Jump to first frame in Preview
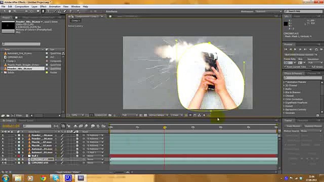The width and height of the screenshot is (324, 182). pos(286,49)
